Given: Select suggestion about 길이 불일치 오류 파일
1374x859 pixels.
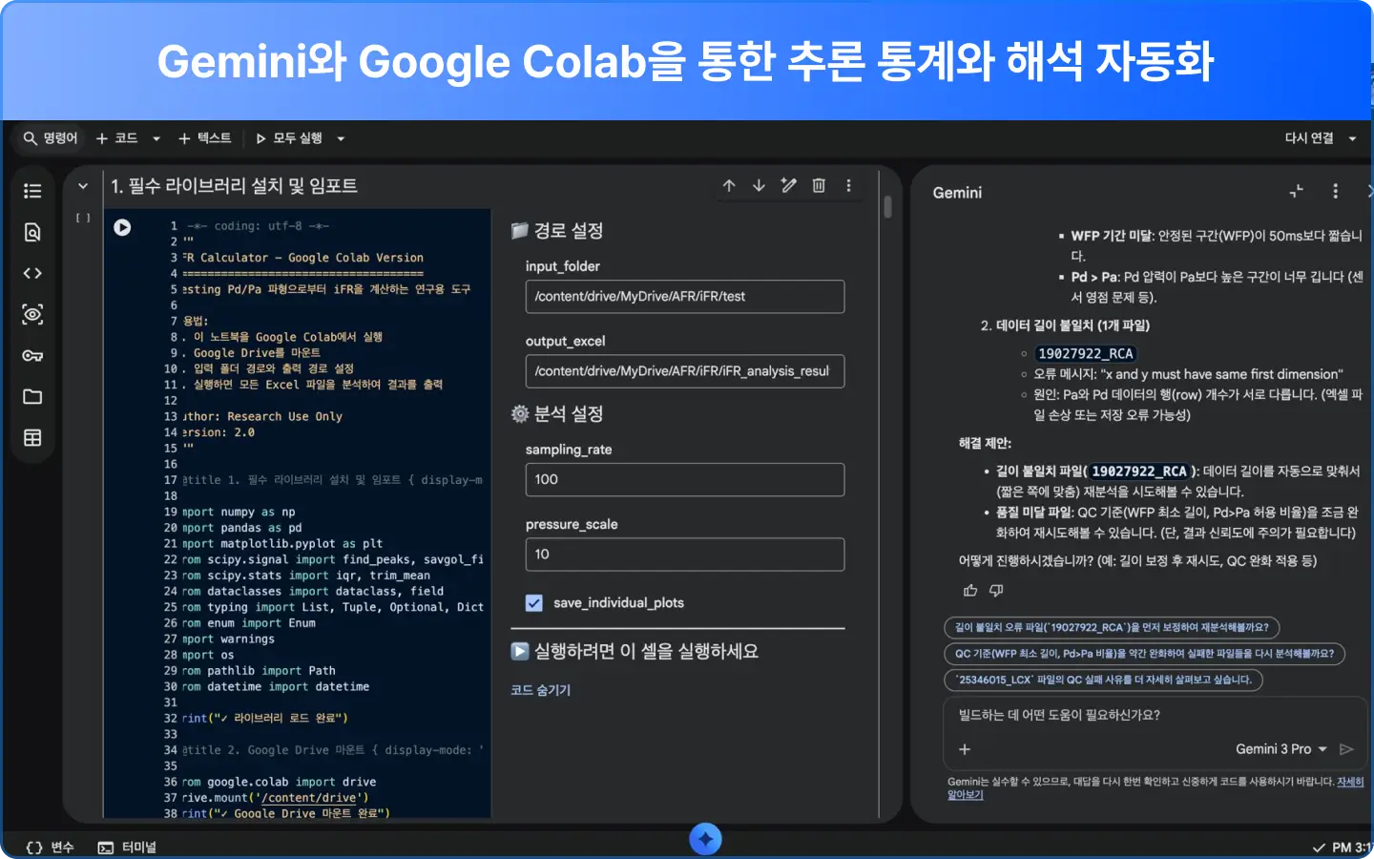Looking at the screenshot, I should 1112,627.
